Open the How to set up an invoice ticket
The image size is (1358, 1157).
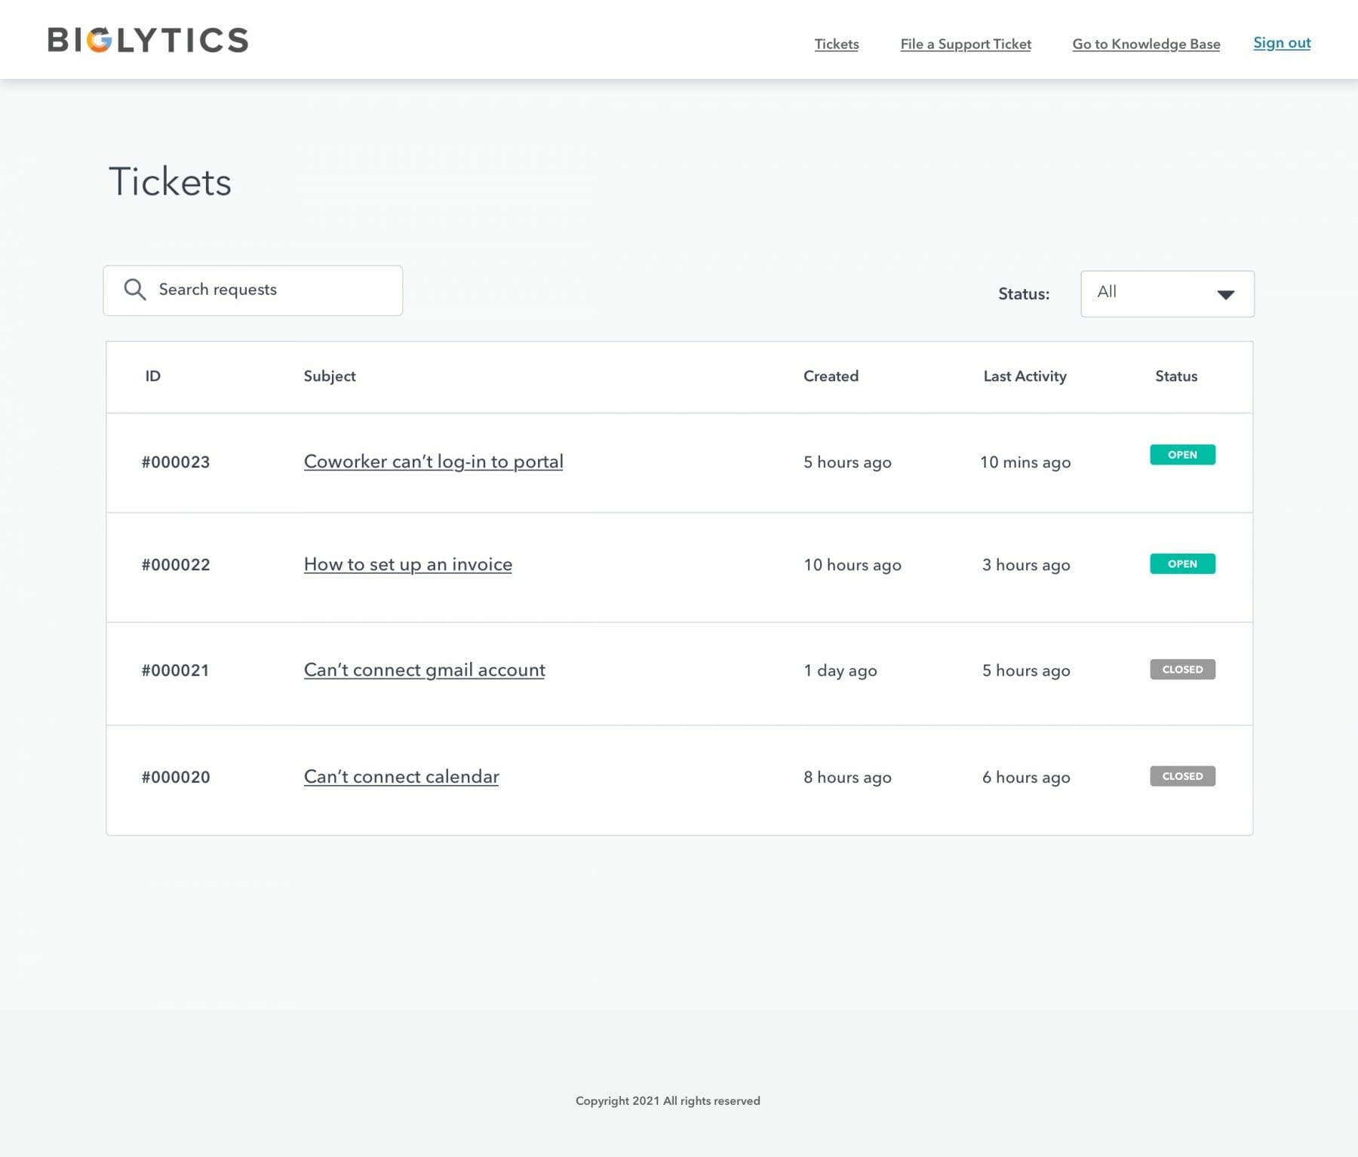pyautogui.click(x=407, y=564)
